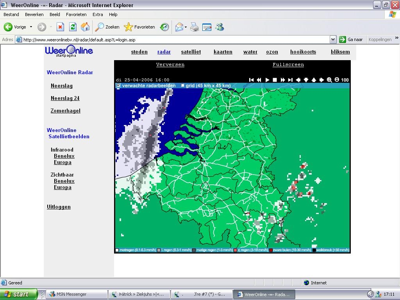Stop the radar animation
Screen dimensions: 400x300
[x=275, y=80]
